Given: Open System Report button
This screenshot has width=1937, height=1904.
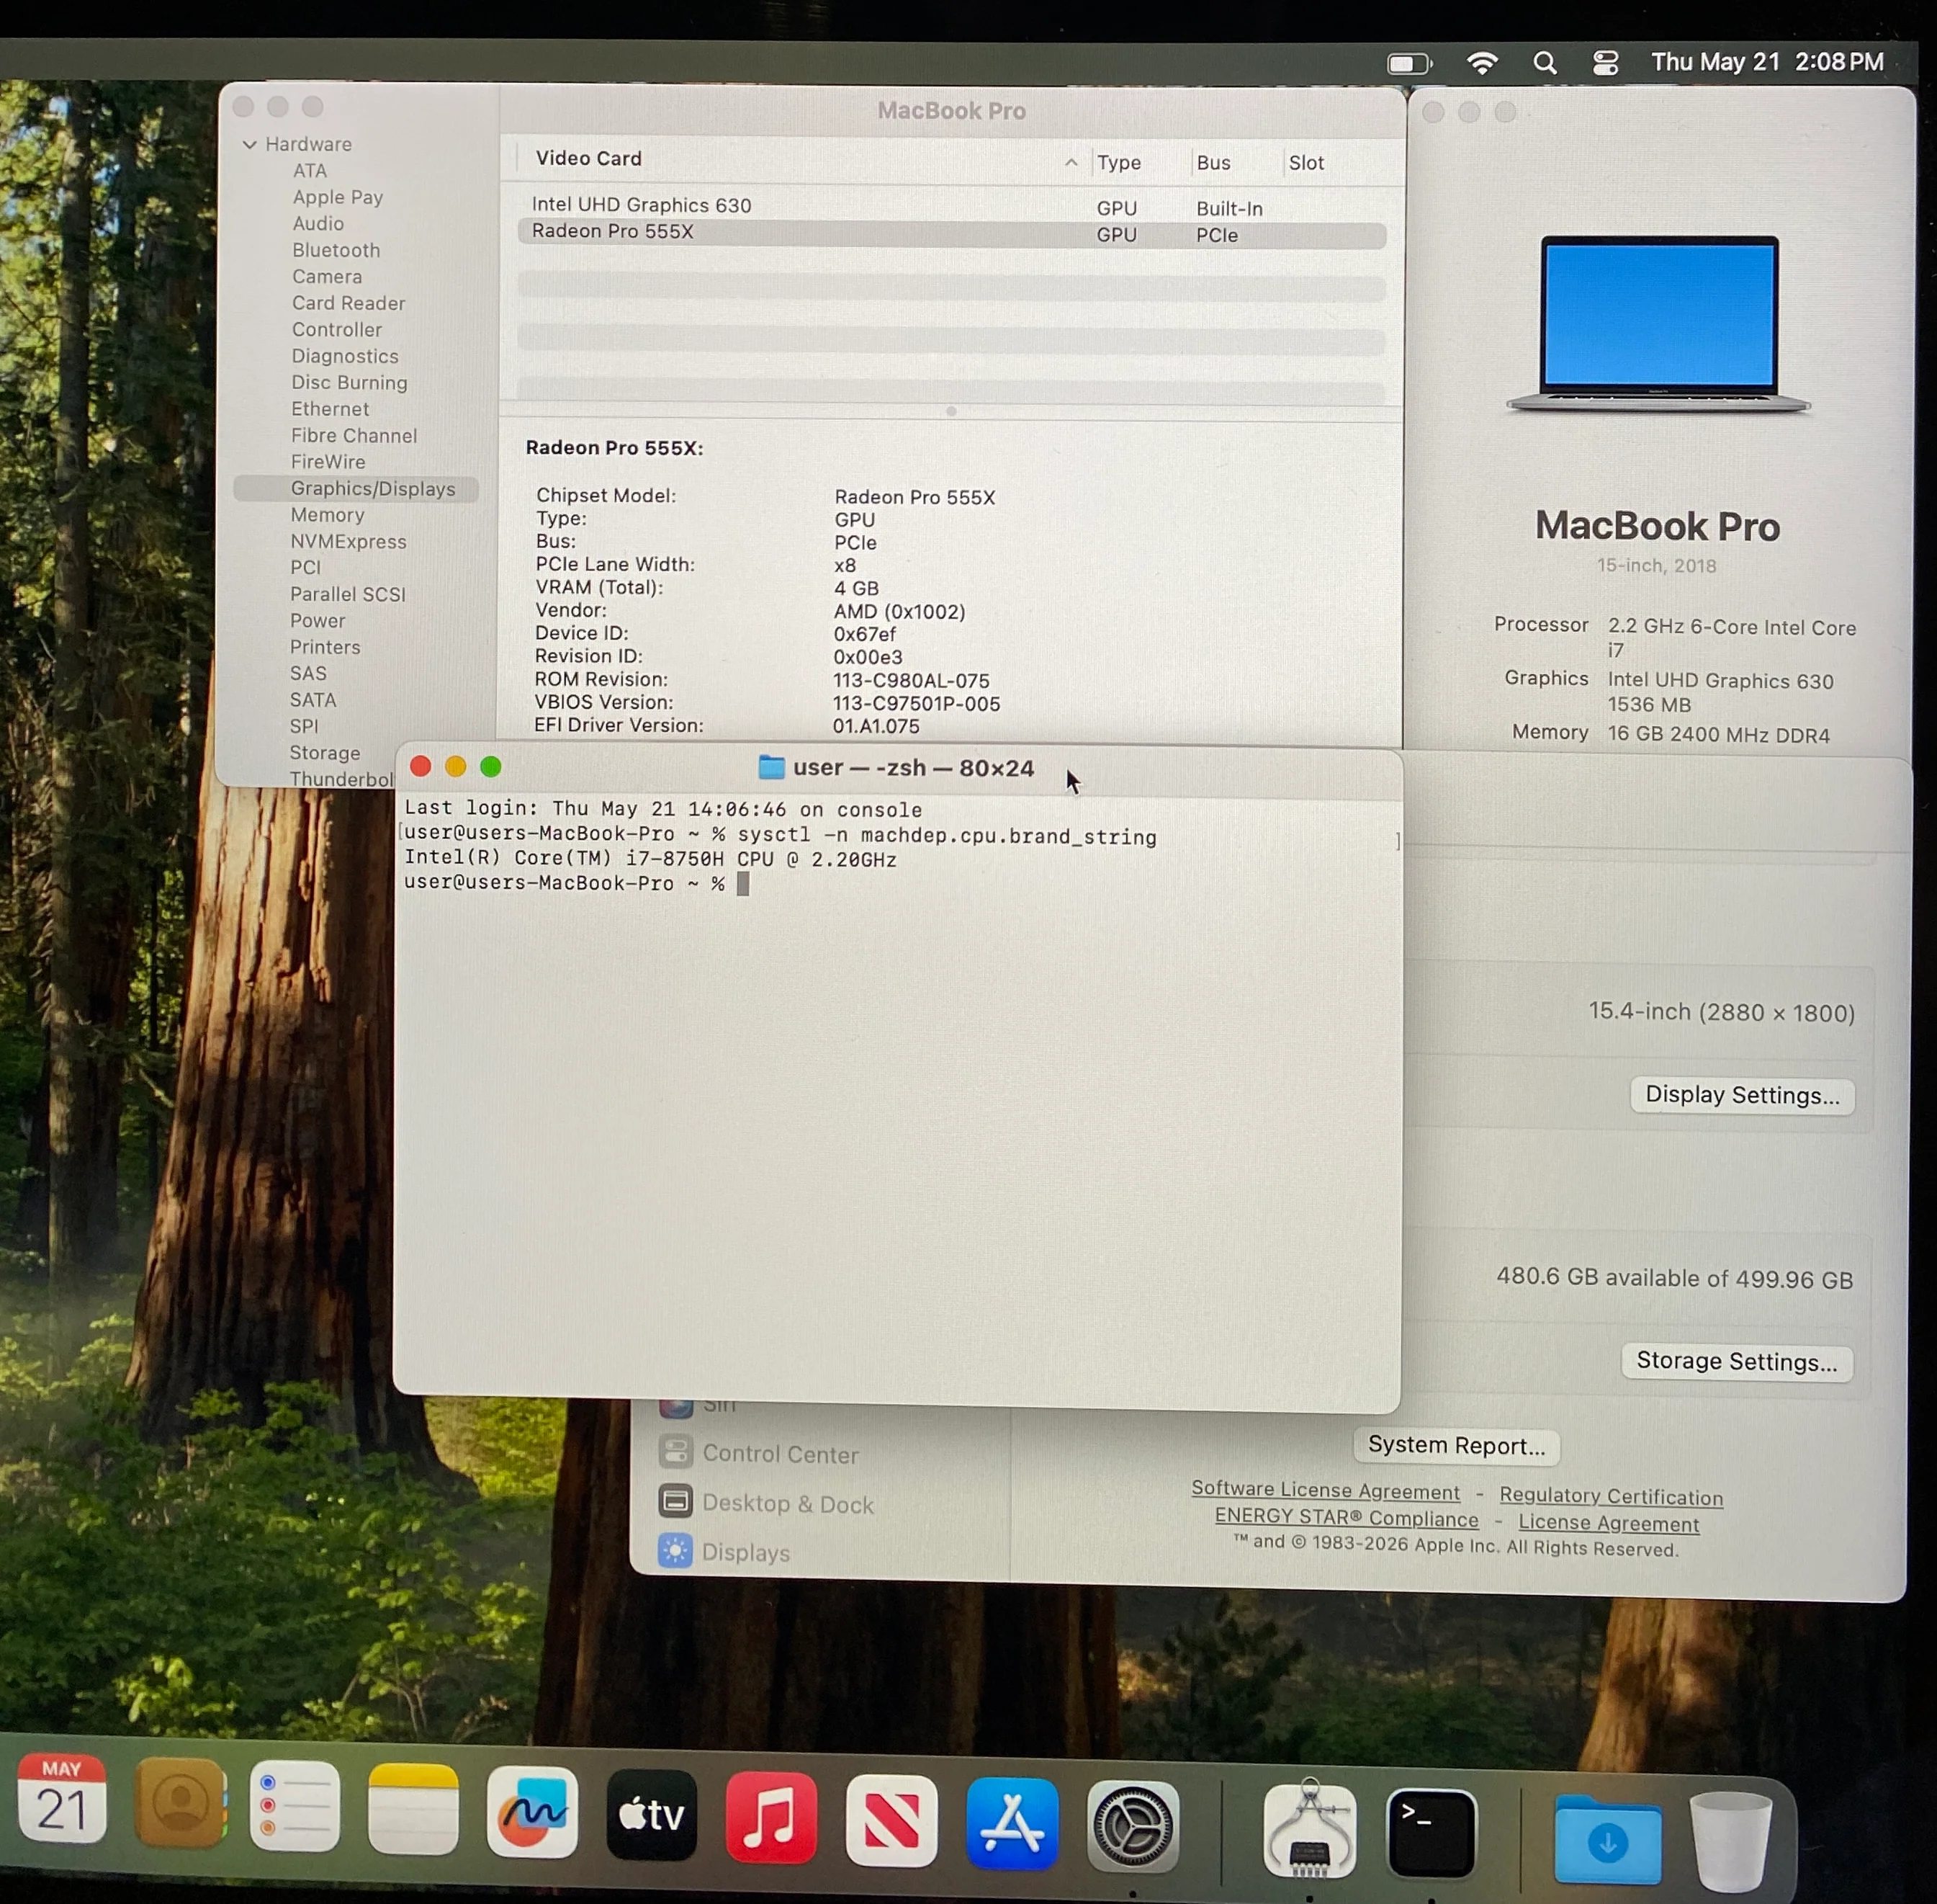Looking at the screenshot, I should coord(1456,1445).
